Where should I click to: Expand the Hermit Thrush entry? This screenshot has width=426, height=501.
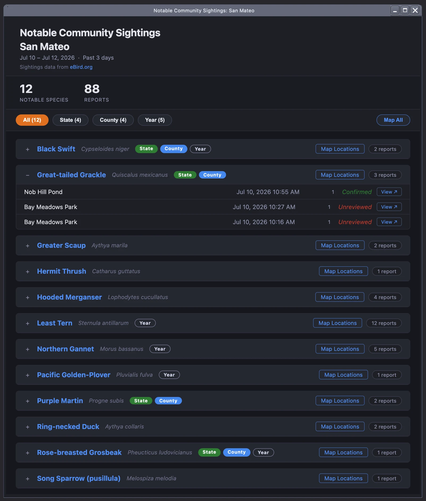point(27,272)
